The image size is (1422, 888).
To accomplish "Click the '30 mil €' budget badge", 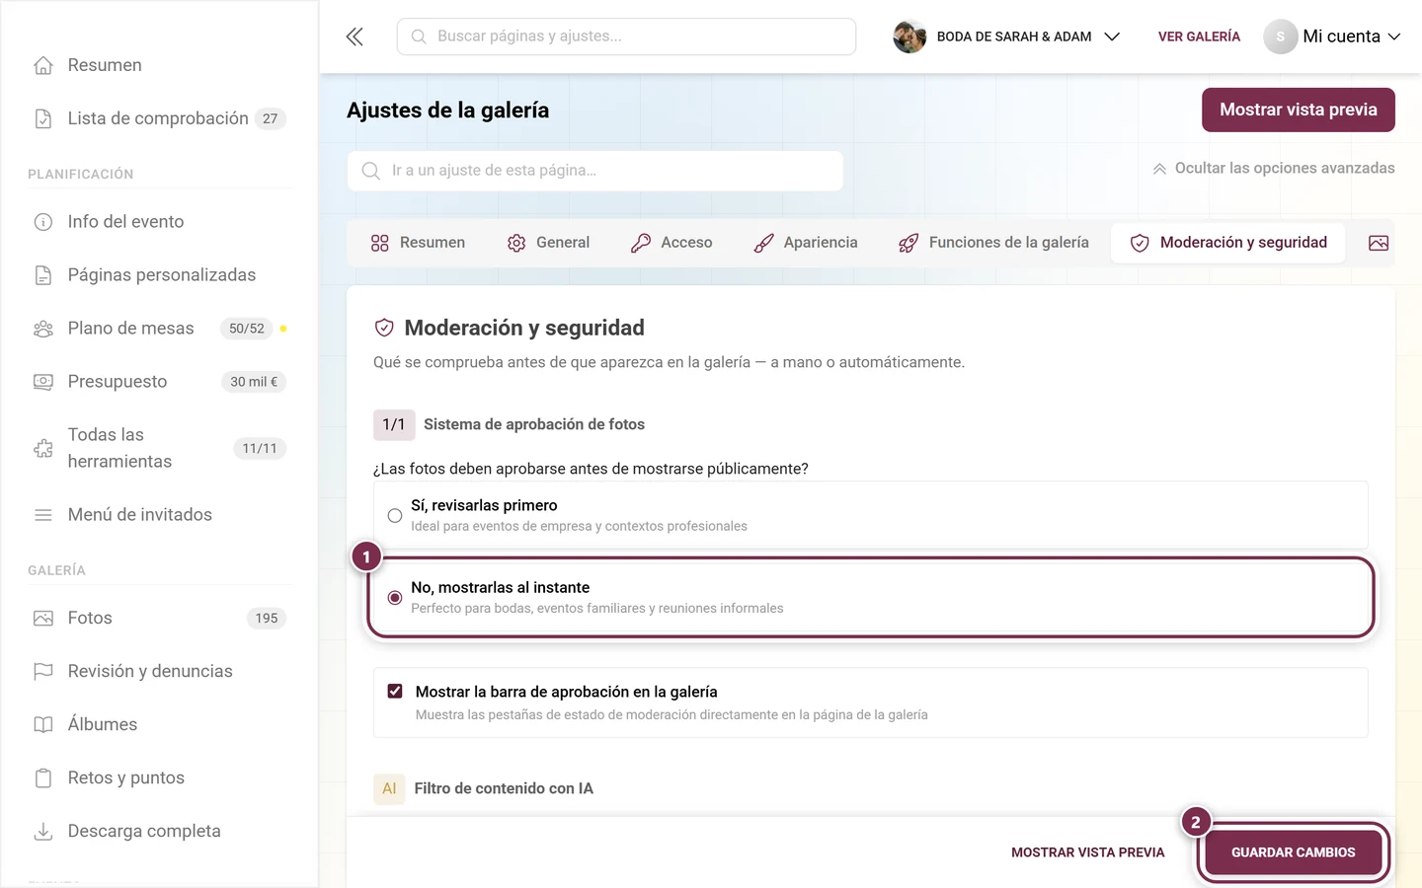I will coord(254,382).
